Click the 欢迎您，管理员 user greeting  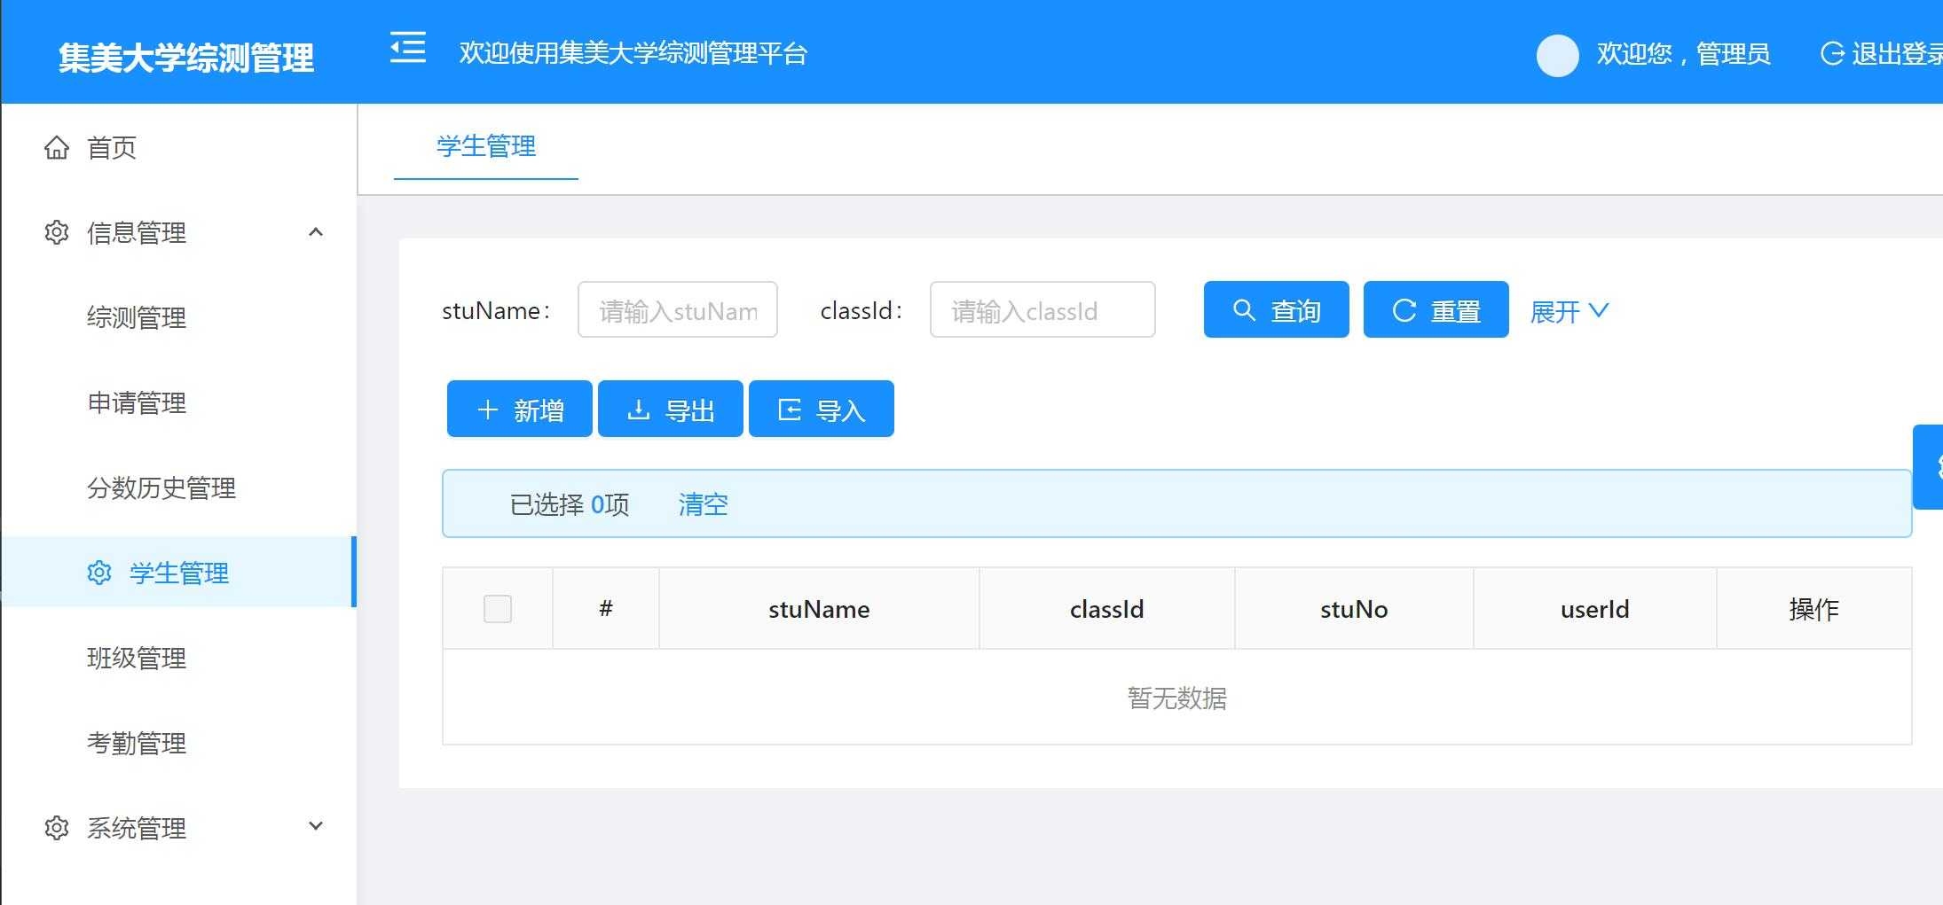pyautogui.click(x=1683, y=54)
